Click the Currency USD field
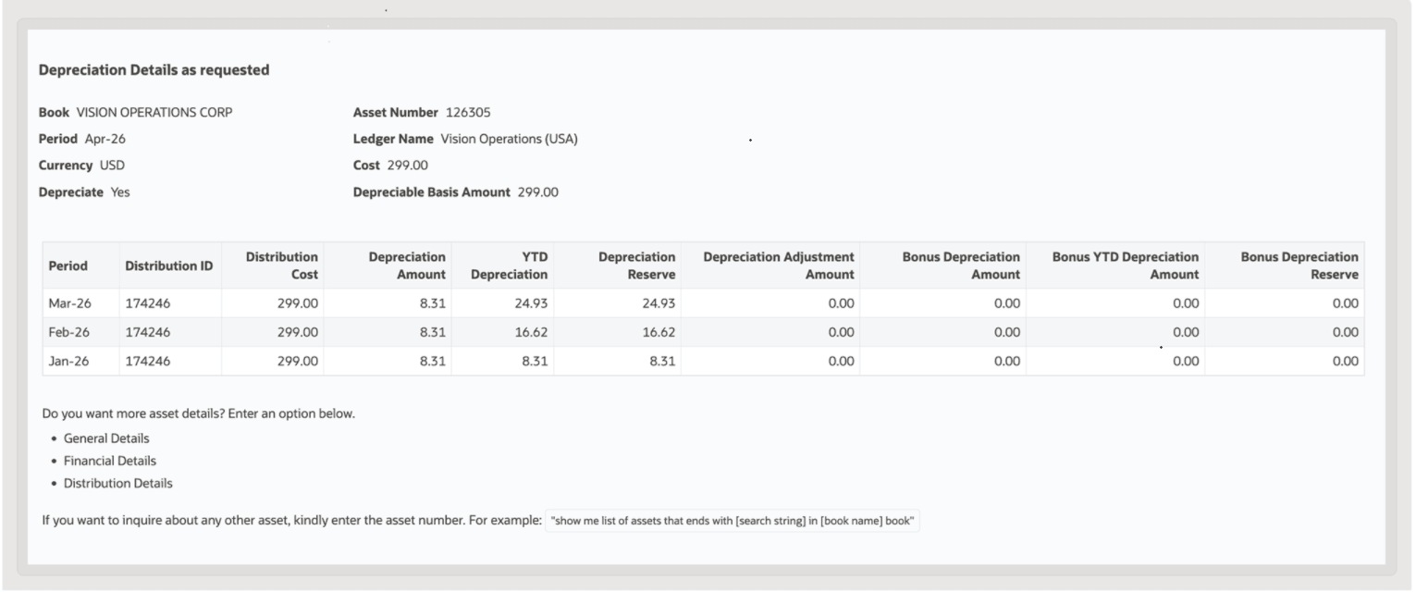Image resolution: width=1416 pixels, height=592 pixels. [81, 165]
